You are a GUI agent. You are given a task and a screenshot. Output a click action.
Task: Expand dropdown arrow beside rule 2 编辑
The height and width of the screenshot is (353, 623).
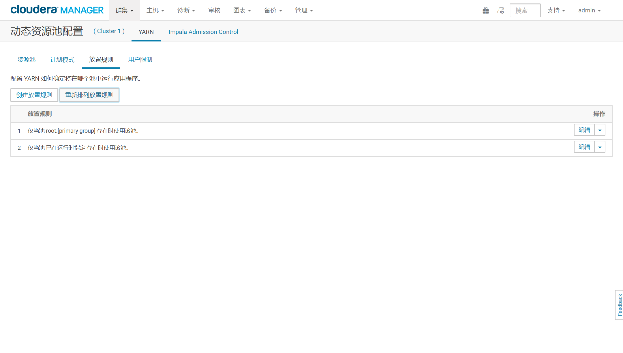click(600, 147)
